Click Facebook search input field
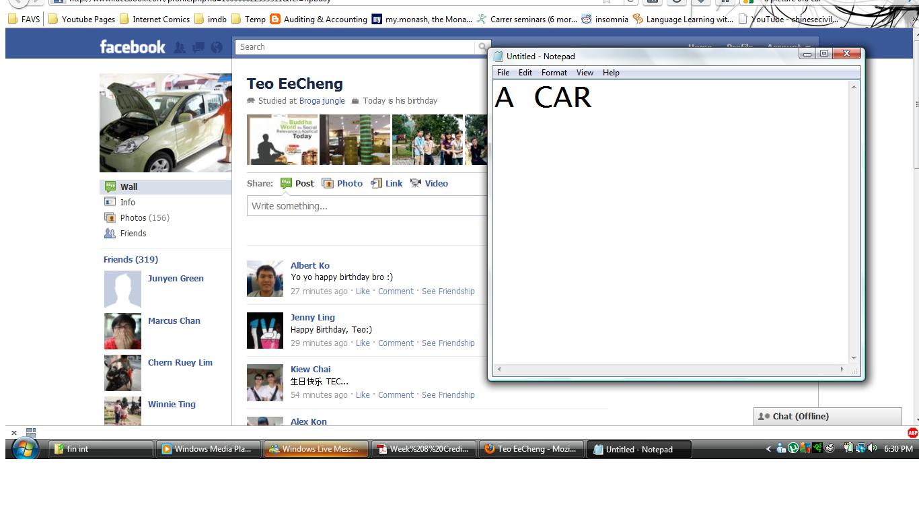The height and width of the screenshot is (517, 919). click(355, 47)
